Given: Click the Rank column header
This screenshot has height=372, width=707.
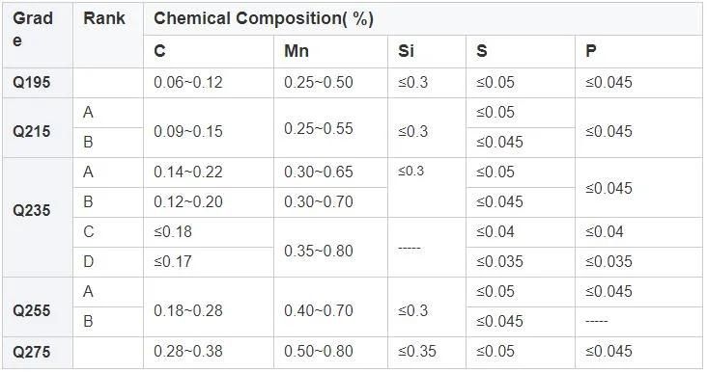Looking at the screenshot, I should click(x=108, y=35).
